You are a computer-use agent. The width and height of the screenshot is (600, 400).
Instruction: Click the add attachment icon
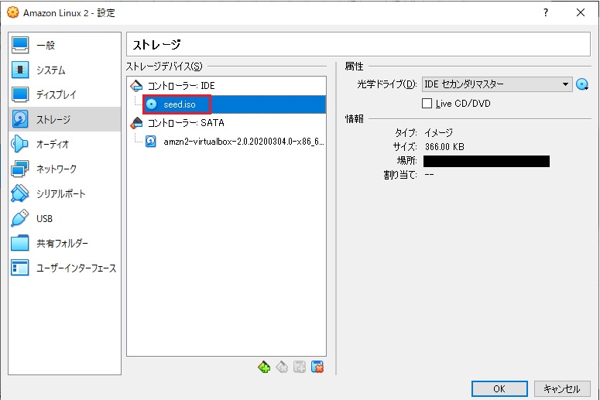[300, 367]
